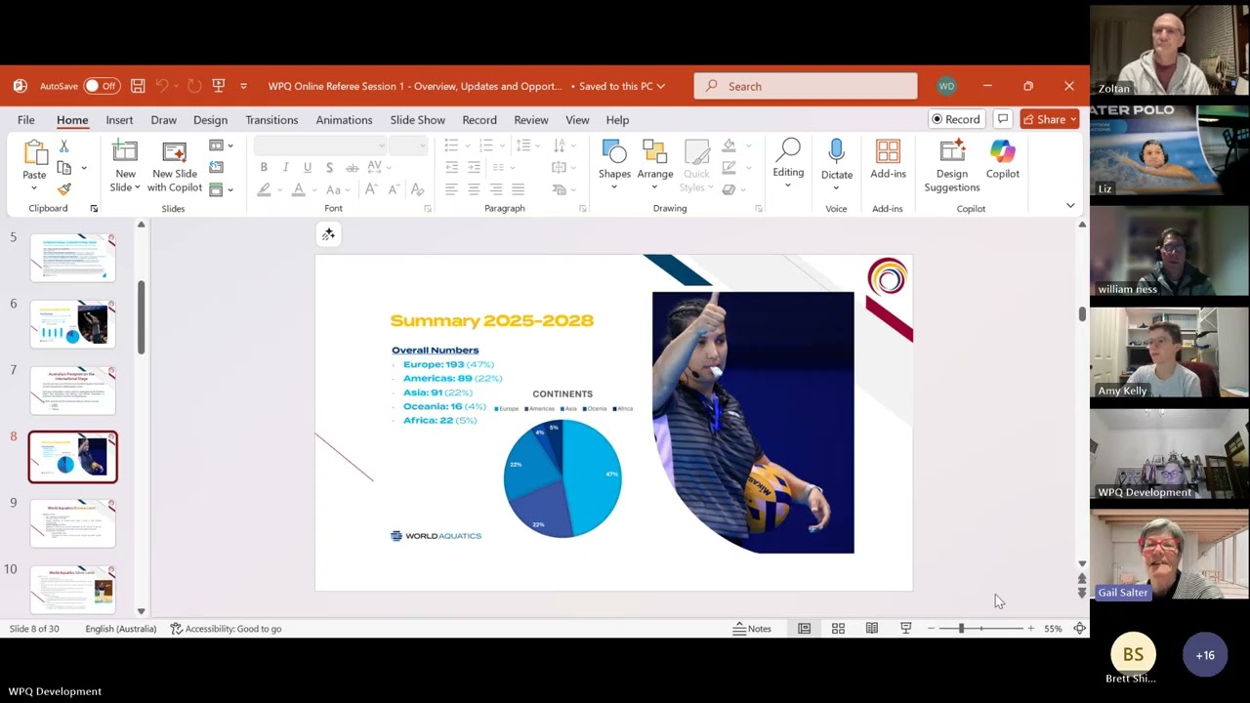
Task: Switch to Reading View icon
Action: pyautogui.click(x=872, y=629)
